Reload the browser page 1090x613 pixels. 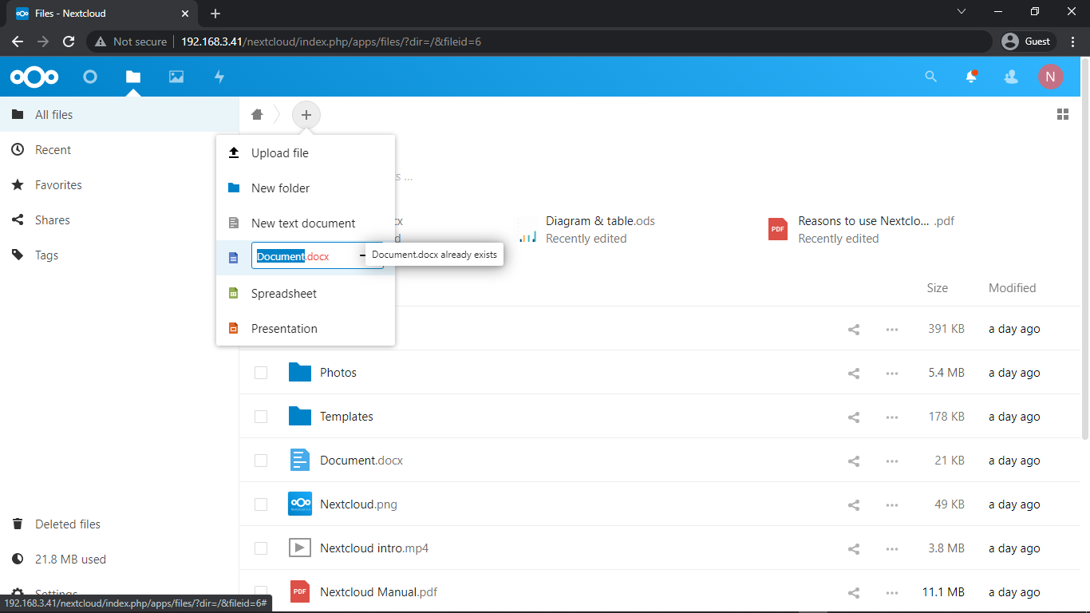(x=69, y=42)
